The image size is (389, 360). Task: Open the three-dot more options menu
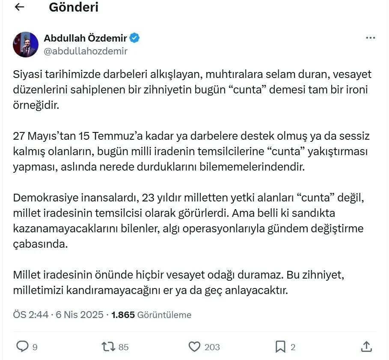(x=370, y=38)
